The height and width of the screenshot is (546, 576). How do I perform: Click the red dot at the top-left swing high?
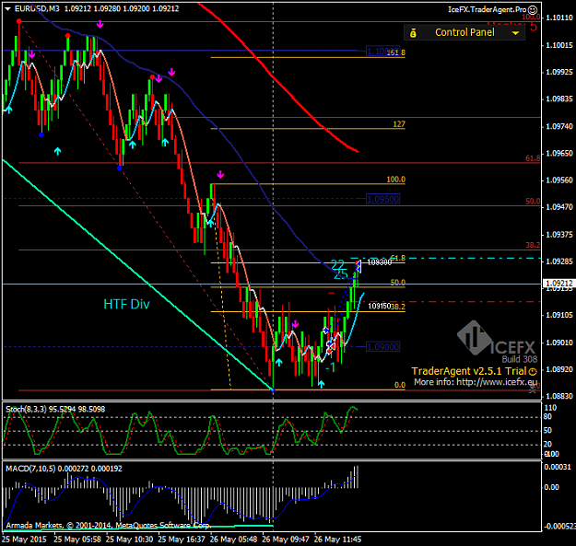pos(18,21)
